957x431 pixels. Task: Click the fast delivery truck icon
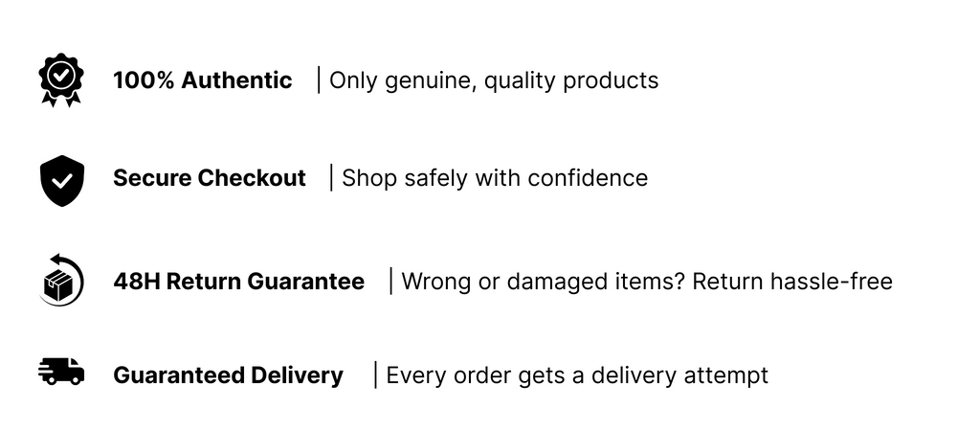[61, 371]
